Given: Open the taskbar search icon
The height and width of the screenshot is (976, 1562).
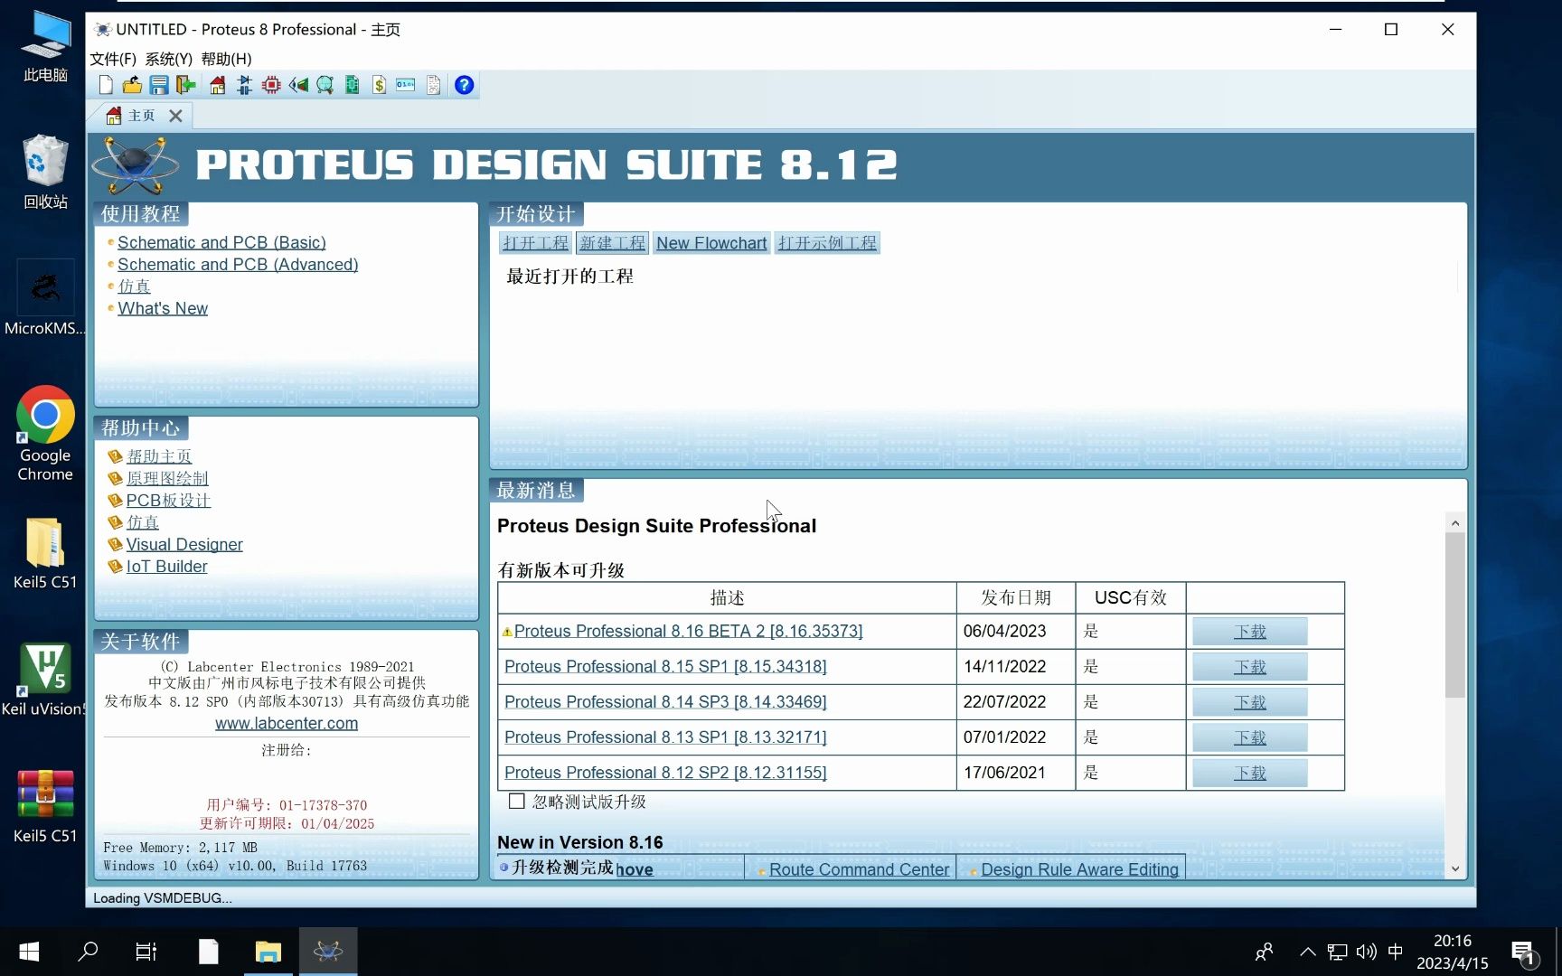Looking at the screenshot, I should (88, 952).
